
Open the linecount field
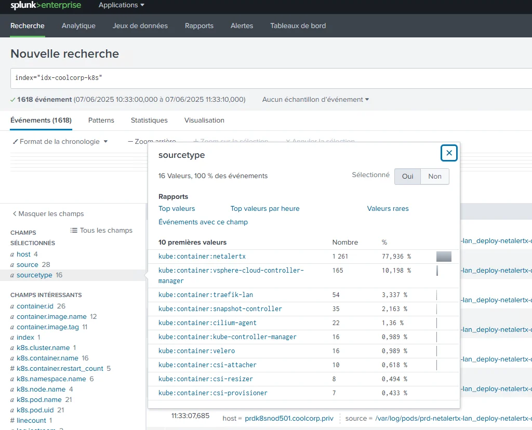click(x=31, y=421)
